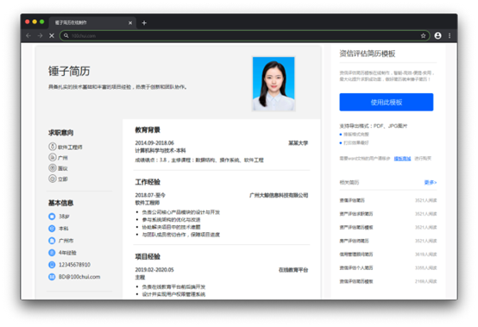Image resolution: width=478 pixels, height=327 pixels.
Task: Click the email icon beside BD@100chui.com
Action: (x=52, y=277)
